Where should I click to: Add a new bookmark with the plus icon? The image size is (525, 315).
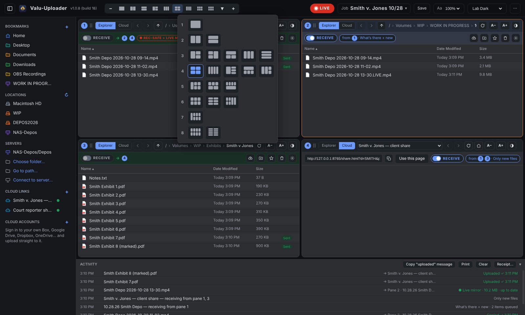[67, 27]
